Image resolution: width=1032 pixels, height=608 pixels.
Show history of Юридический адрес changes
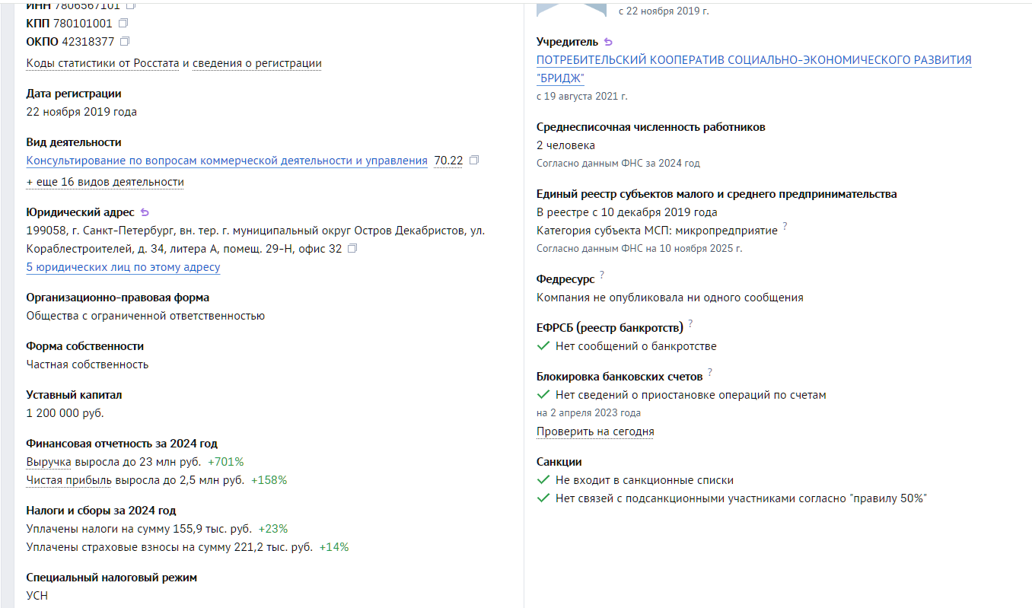coord(145,212)
